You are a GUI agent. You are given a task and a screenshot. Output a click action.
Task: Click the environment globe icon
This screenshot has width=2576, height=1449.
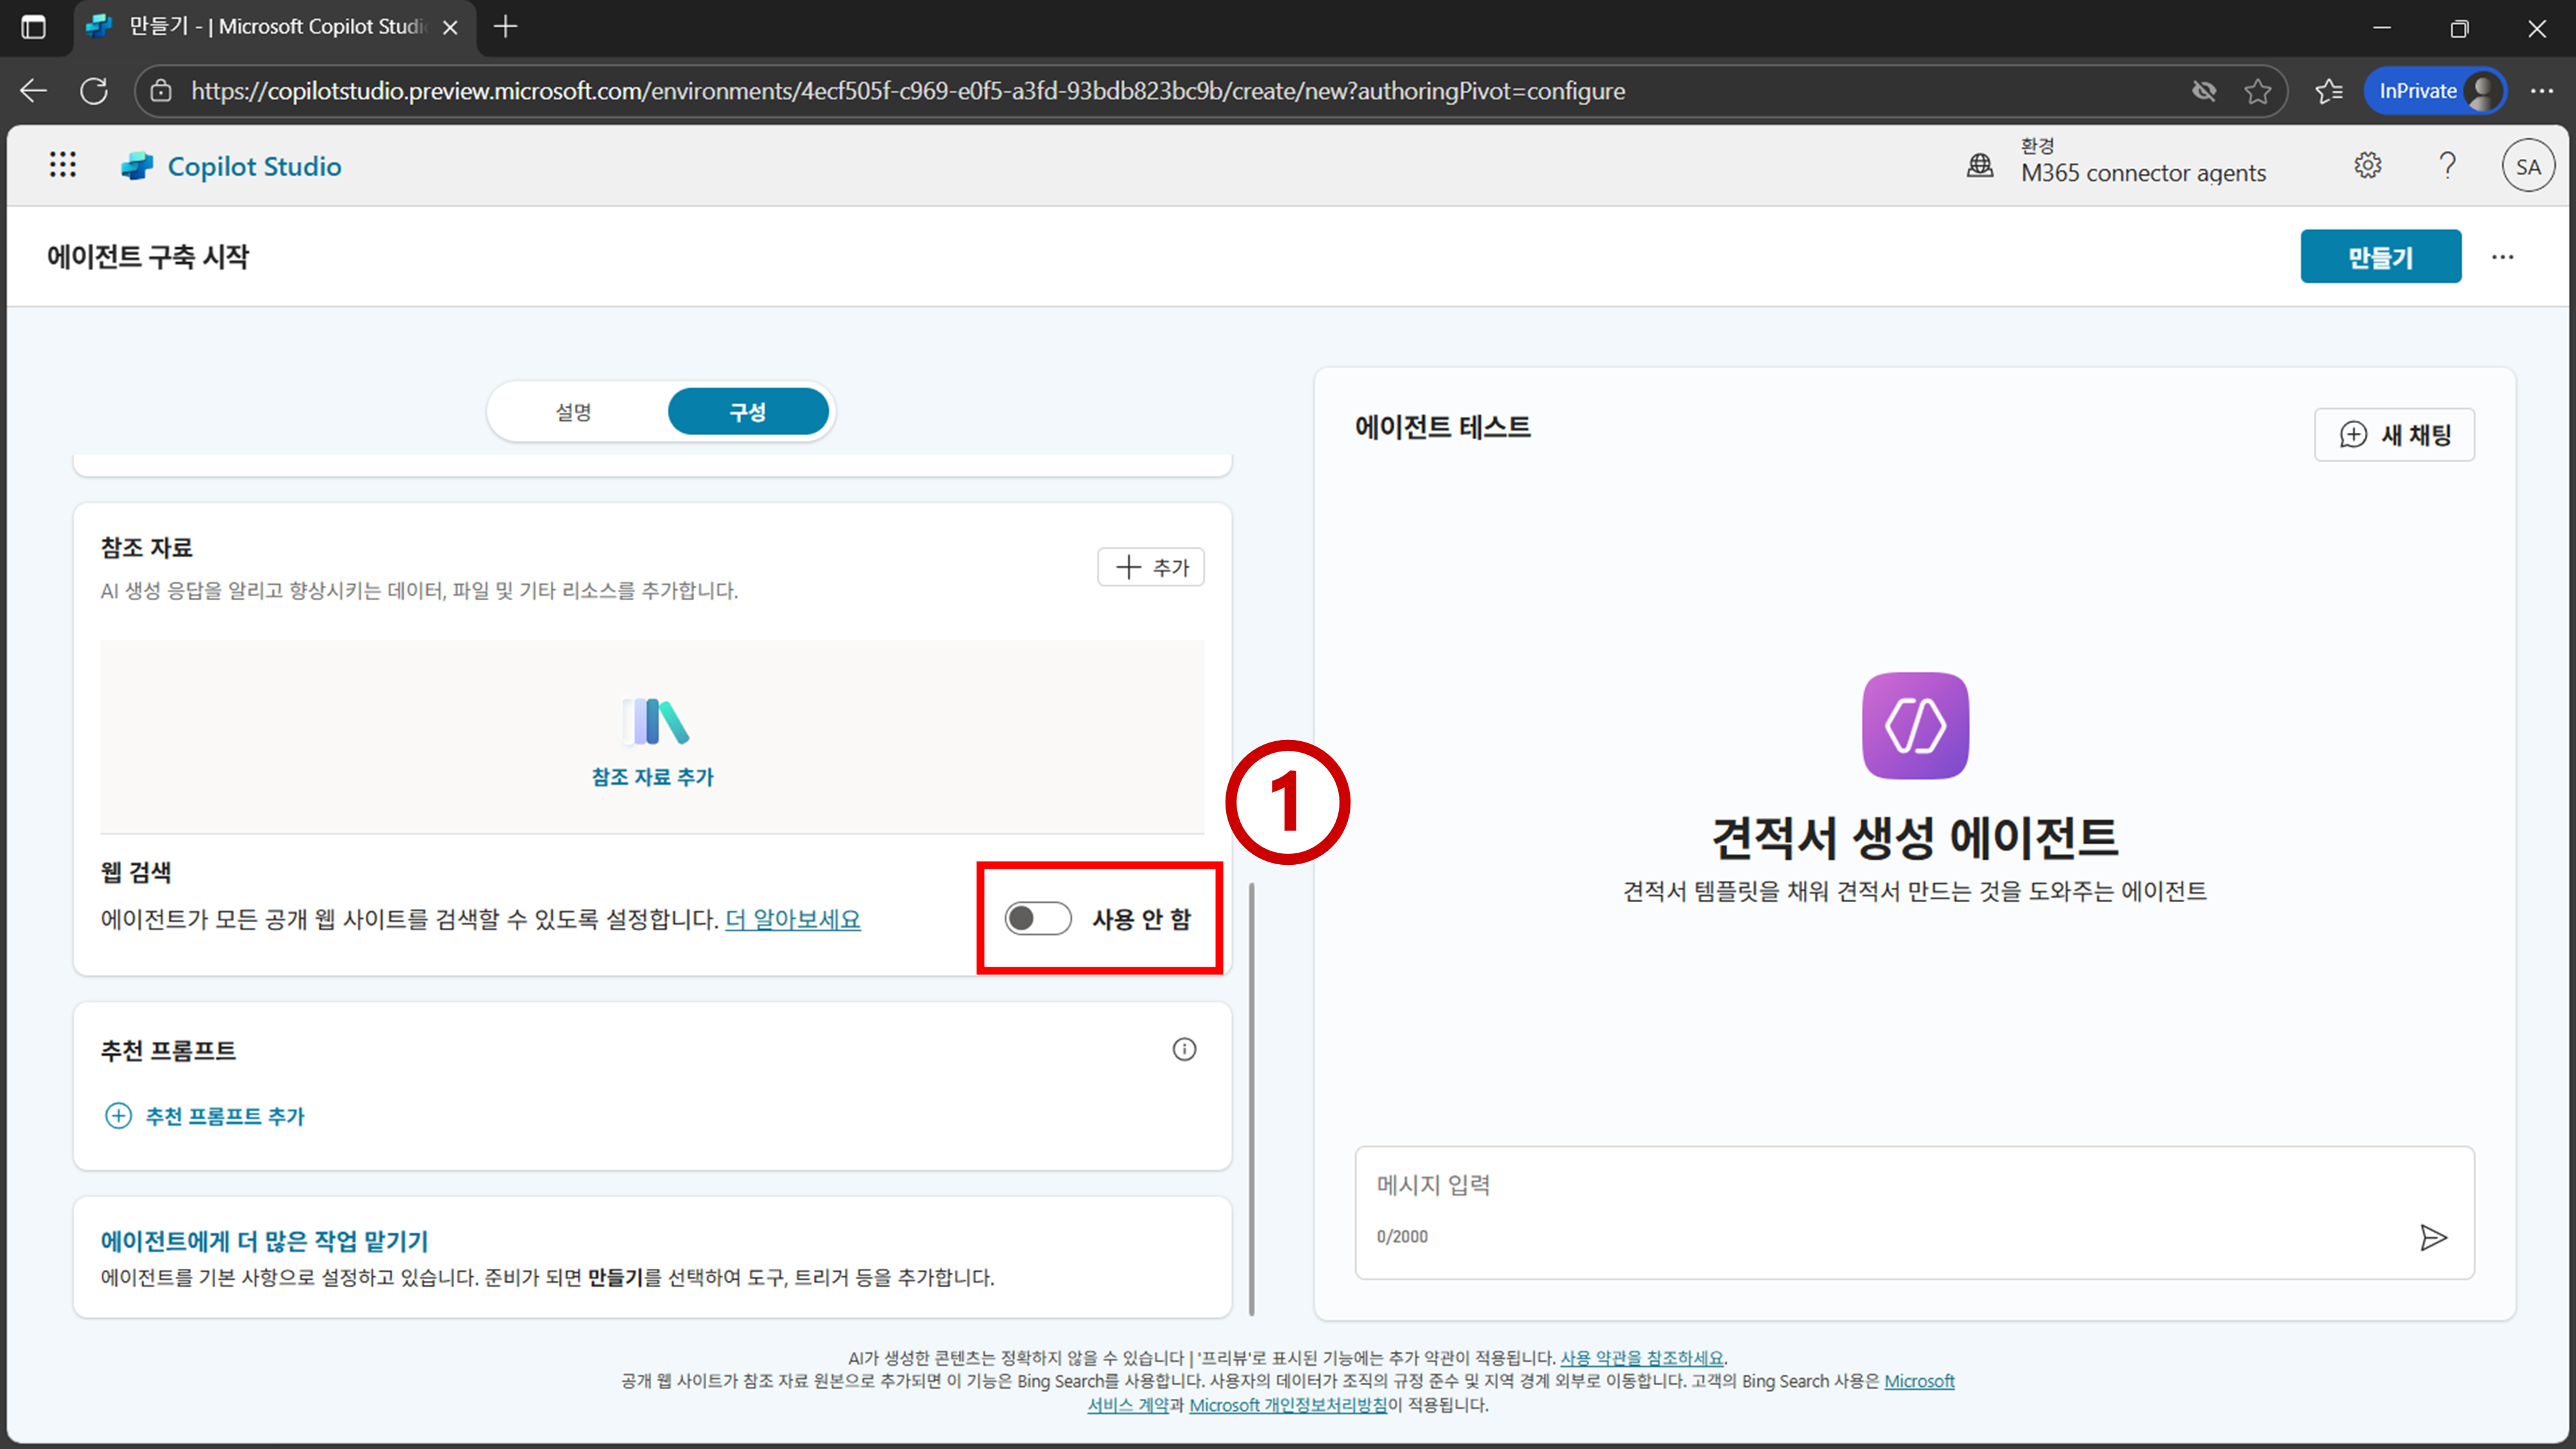[1980, 165]
